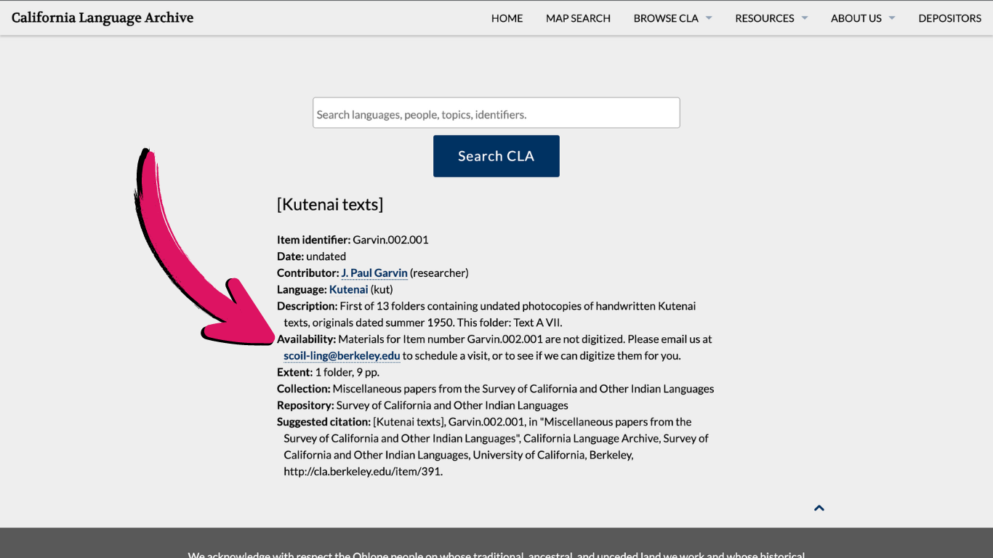993x558 pixels.
Task: Click the item identifier Garvin.002.001 text
Action: click(x=390, y=240)
